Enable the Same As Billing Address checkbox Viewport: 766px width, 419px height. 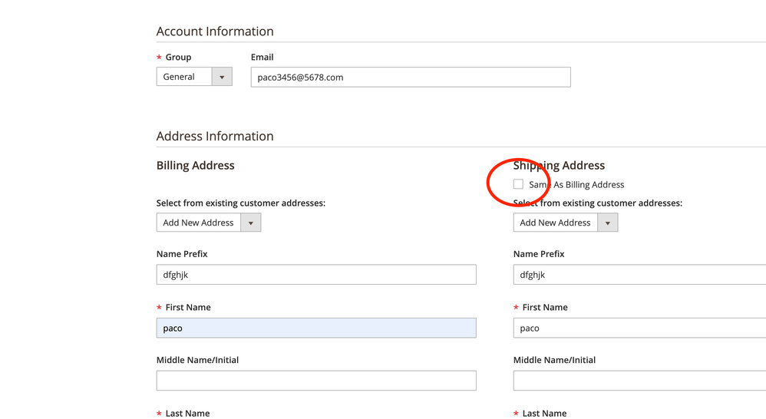(x=518, y=184)
